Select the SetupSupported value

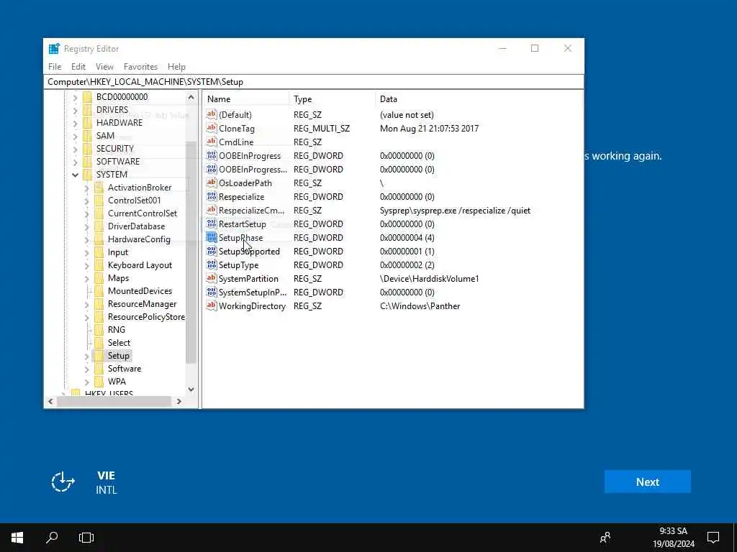click(249, 251)
